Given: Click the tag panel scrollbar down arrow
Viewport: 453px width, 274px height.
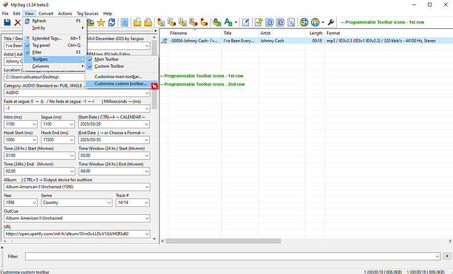Looking at the screenshot, I should point(154,239).
